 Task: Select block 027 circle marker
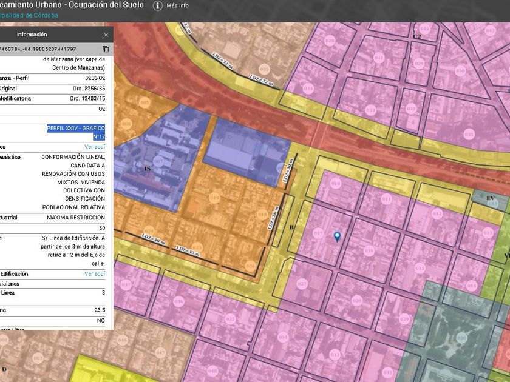(x=302, y=283)
